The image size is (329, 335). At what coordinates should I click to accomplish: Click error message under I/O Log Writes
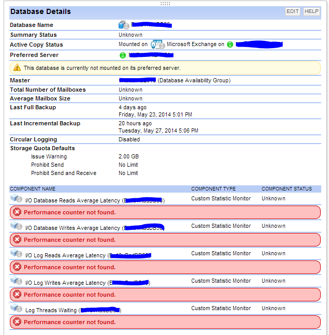click(x=165, y=295)
